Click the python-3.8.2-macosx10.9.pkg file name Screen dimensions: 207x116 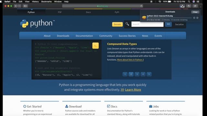point(160,16)
